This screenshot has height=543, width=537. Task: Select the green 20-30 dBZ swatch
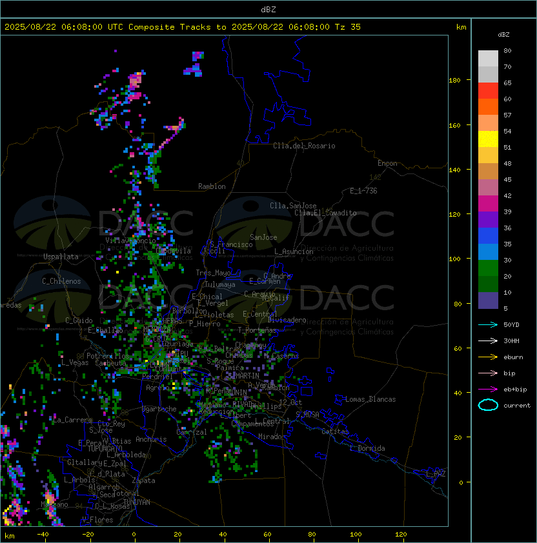488,268
